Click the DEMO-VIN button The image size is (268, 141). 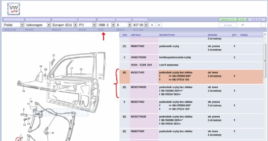[228, 20]
